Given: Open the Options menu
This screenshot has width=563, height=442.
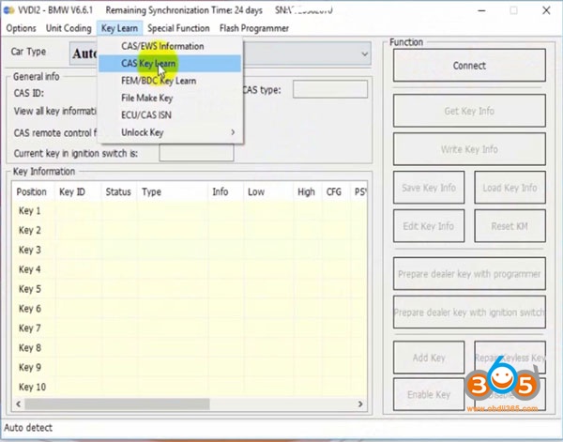Looking at the screenshot, I should (21, 28).
